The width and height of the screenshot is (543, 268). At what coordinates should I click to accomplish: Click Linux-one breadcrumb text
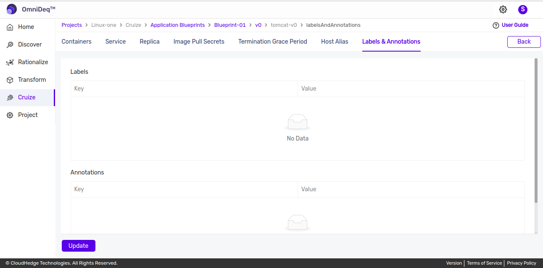coord(104,25)
